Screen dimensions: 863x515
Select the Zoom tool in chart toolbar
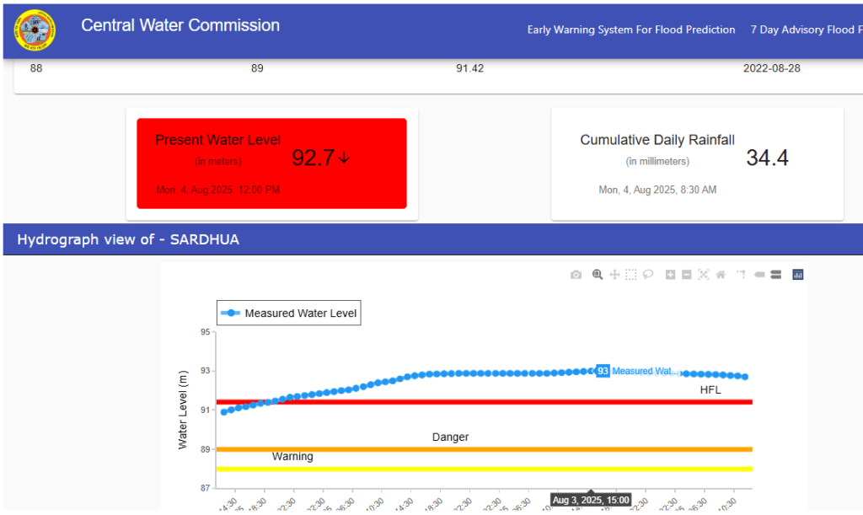point(598,275)
